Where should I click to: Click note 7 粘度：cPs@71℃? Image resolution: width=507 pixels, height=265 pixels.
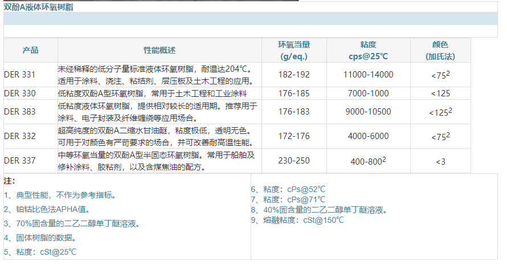(288, 199)
